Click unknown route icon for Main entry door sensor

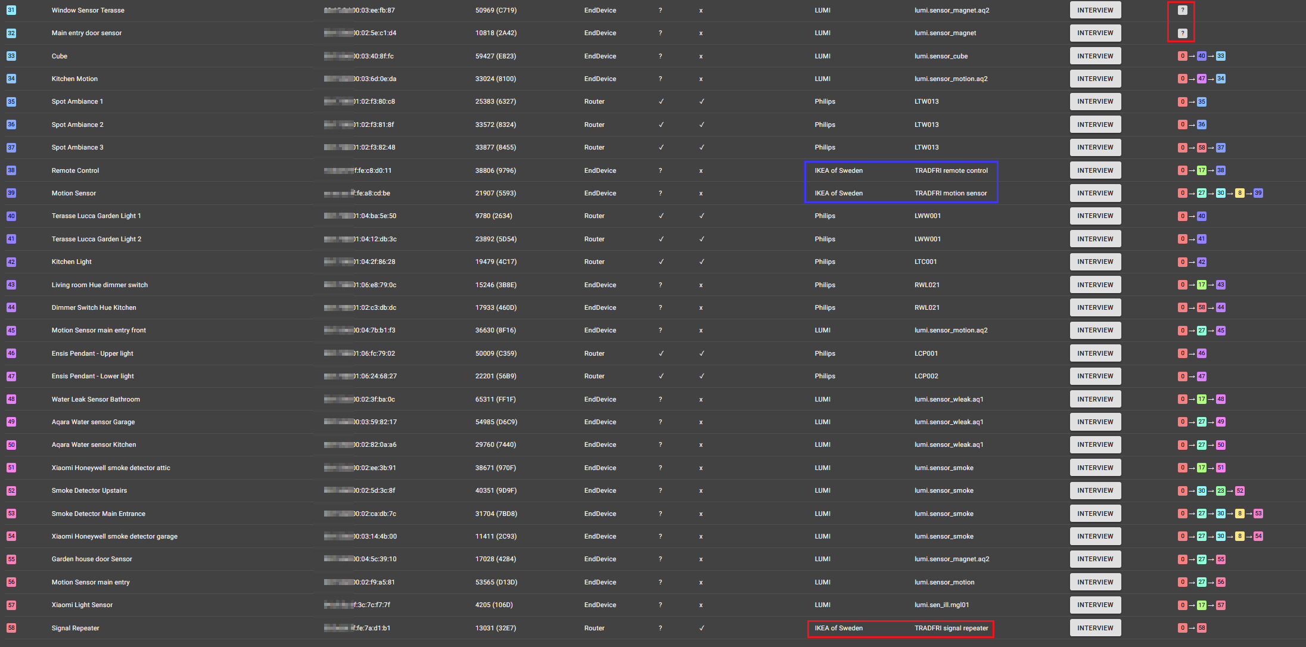click(1182, 33)
